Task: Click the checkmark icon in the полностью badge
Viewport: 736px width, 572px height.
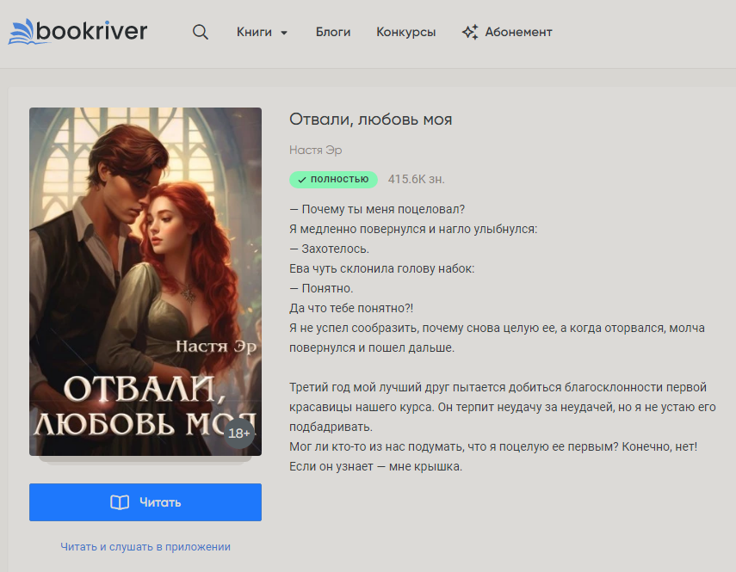Action: 302,180
